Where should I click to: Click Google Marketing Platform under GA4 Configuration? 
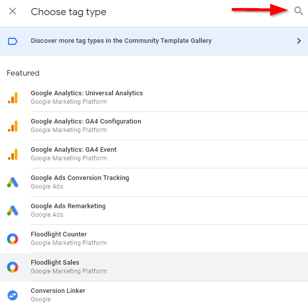[69, 130]
